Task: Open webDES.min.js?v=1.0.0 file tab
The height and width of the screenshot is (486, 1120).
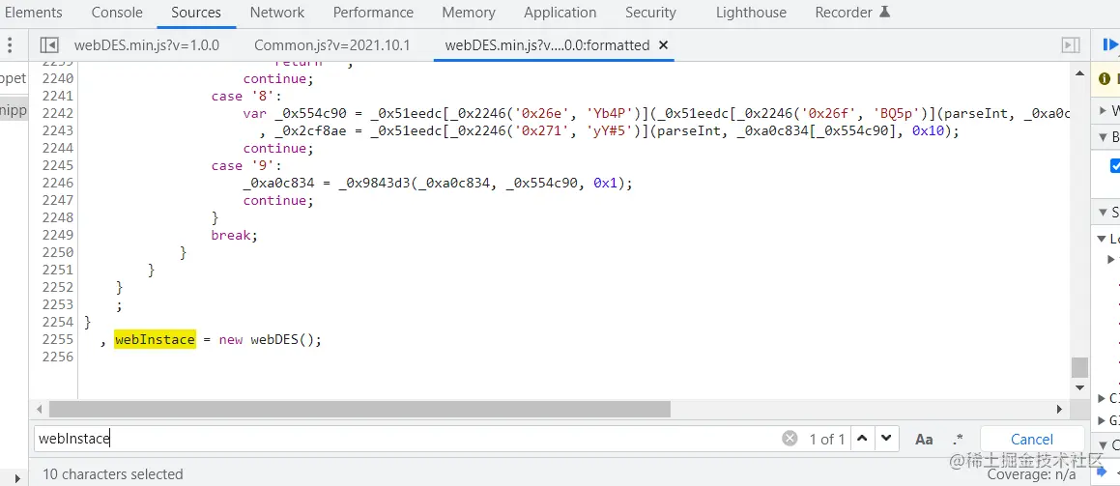Action: click(x=147, y=45)
